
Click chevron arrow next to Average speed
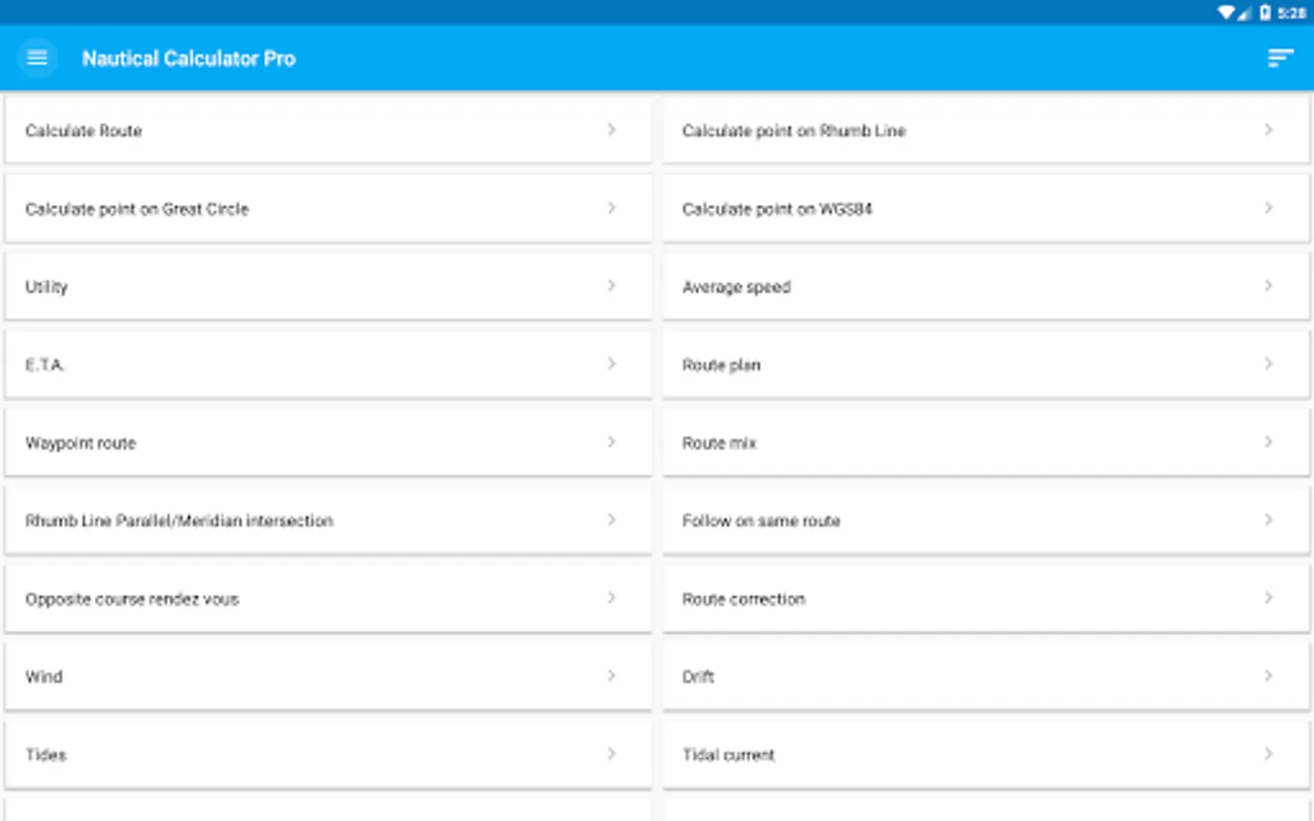(x=1268, y=286)
